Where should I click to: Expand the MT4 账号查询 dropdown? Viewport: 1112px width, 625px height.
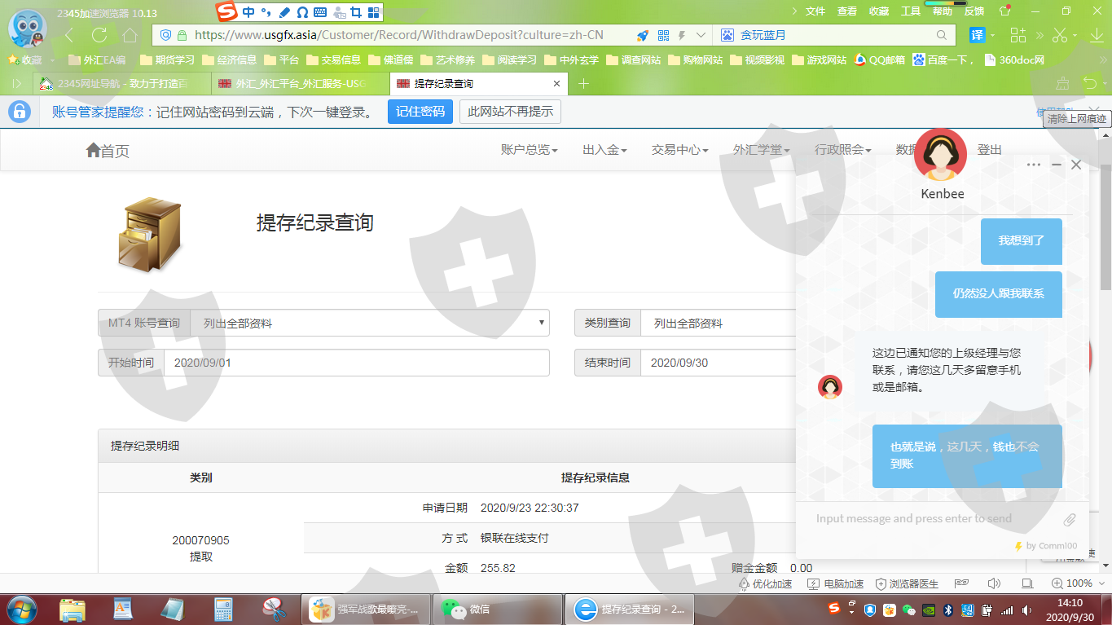pos(369,323)
